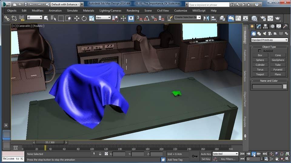
Task: Click the Select and Link chain icon
Action: coord(7,18)
